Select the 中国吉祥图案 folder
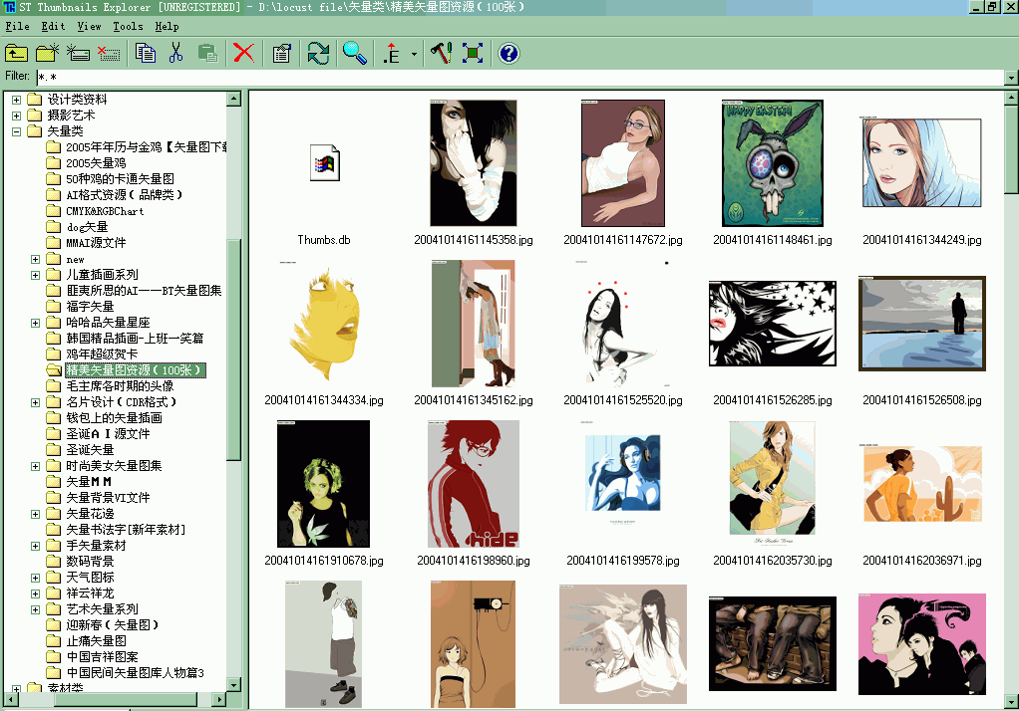 point(102,657)
